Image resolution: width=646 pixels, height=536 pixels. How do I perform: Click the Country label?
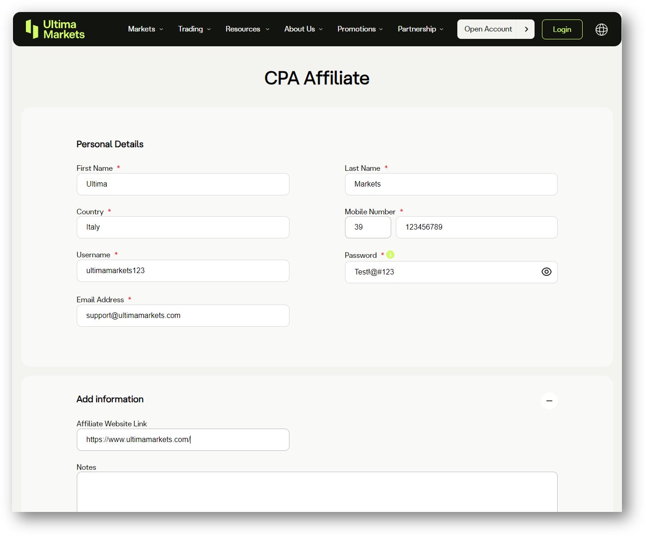(90, 212)
